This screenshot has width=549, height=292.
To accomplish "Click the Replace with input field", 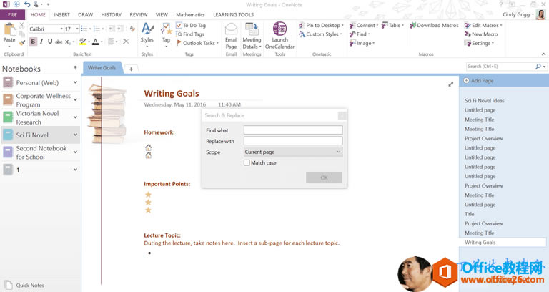I will point(293,141).
